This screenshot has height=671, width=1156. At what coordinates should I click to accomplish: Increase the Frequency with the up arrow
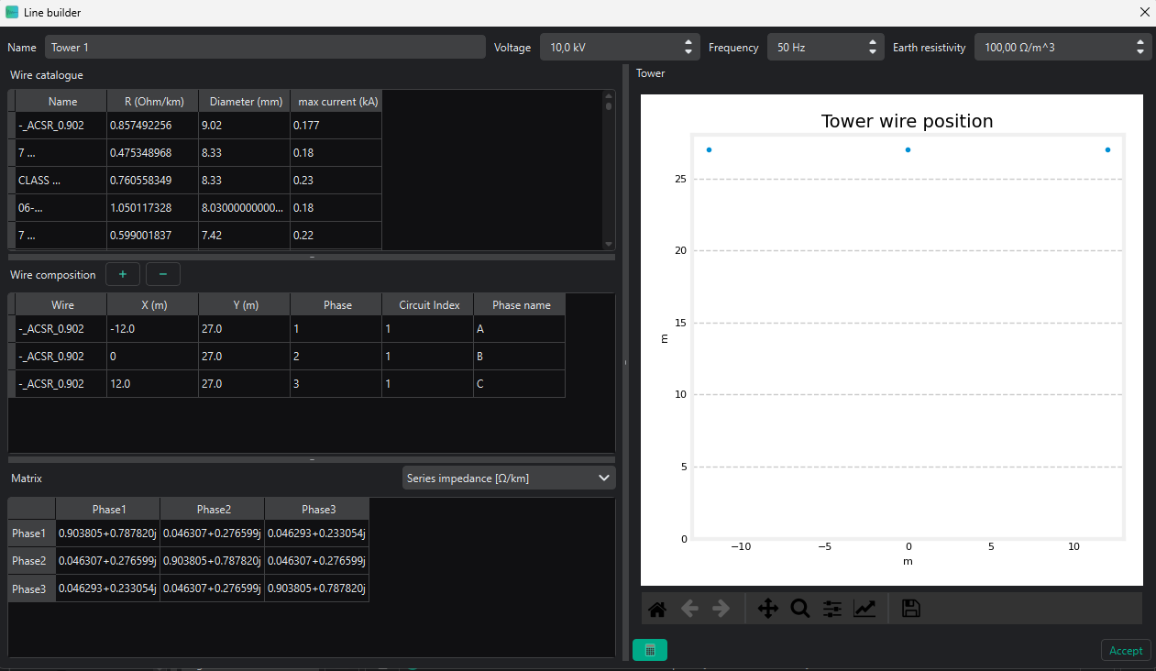click(873, 42)
